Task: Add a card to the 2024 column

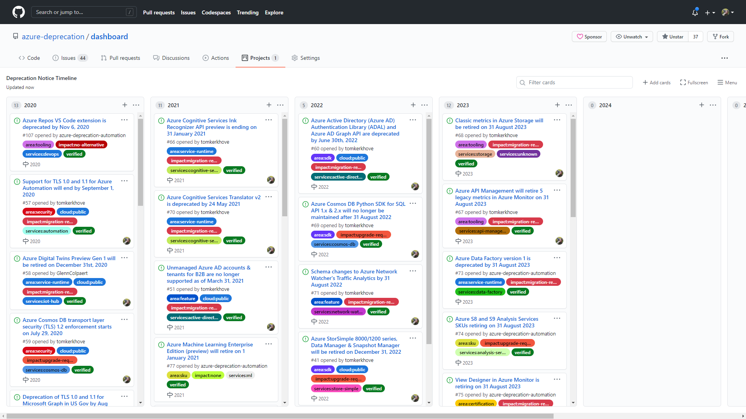Action: point(702,105)
